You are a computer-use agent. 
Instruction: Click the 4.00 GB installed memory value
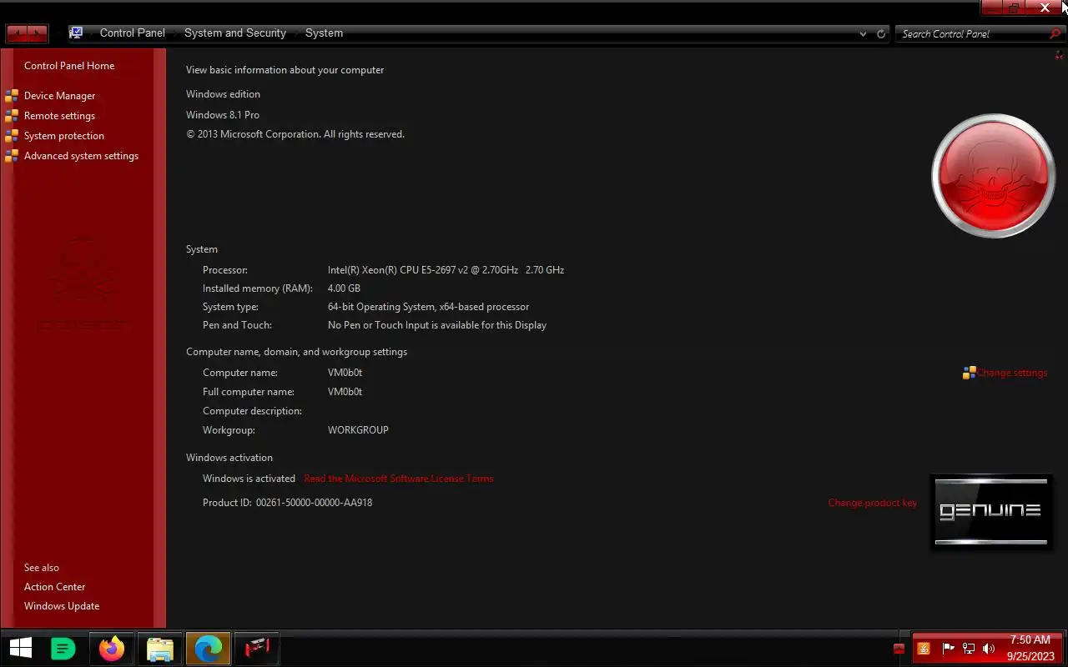[344, 288]
